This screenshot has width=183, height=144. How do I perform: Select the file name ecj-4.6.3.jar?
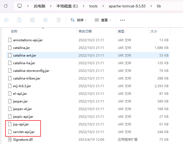point(22,86)
